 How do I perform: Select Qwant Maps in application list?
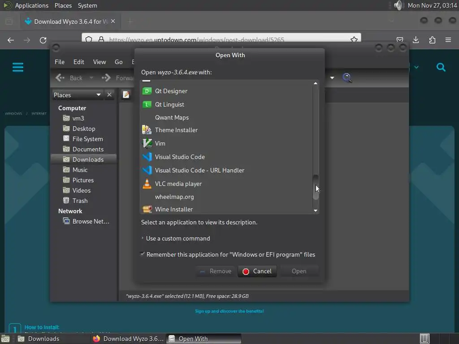click(x=172, y=117)
